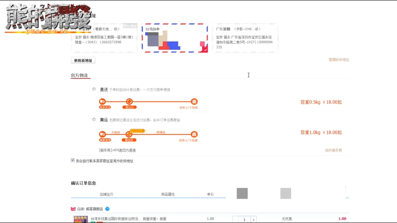The image size is (397, 223).
Task: Select the 集运 consolidated shipping radio button
Action: pos(94,119)
